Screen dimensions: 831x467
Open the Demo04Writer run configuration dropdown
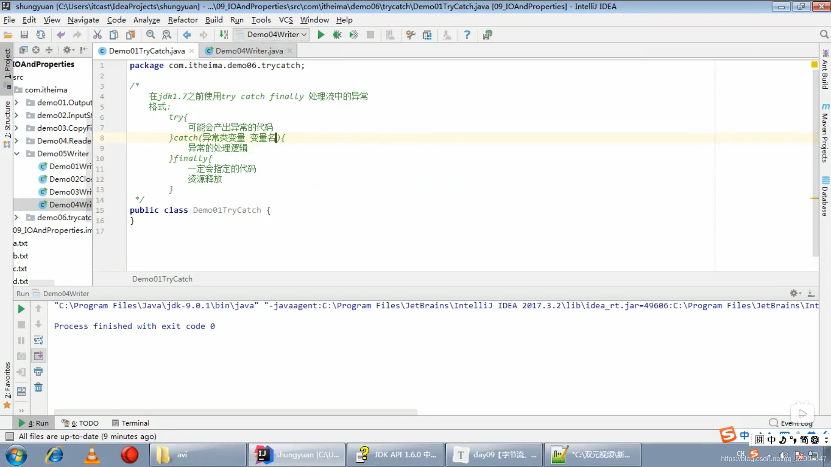coord(273,35)
